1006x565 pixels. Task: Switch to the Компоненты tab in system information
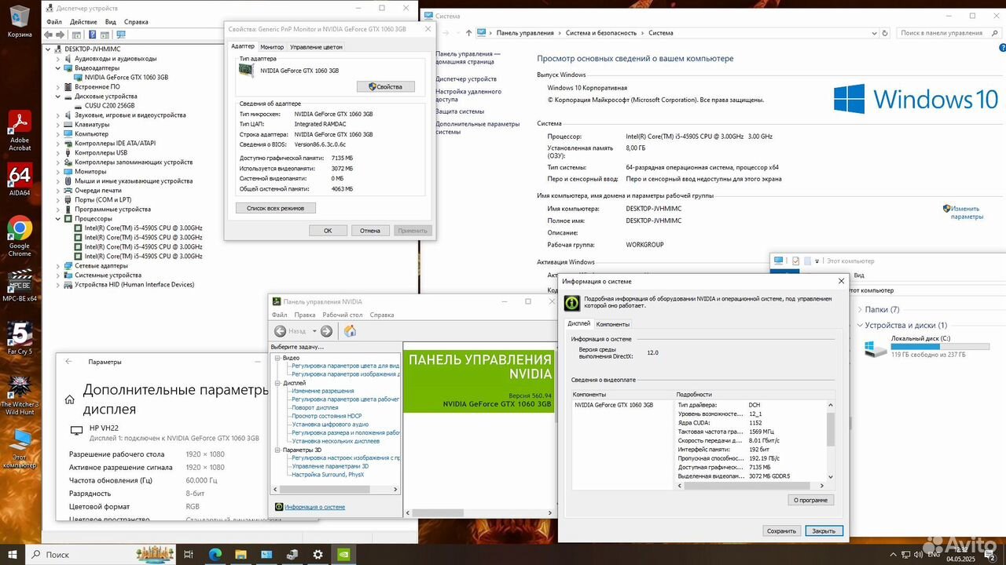click(x=612, y=324)
